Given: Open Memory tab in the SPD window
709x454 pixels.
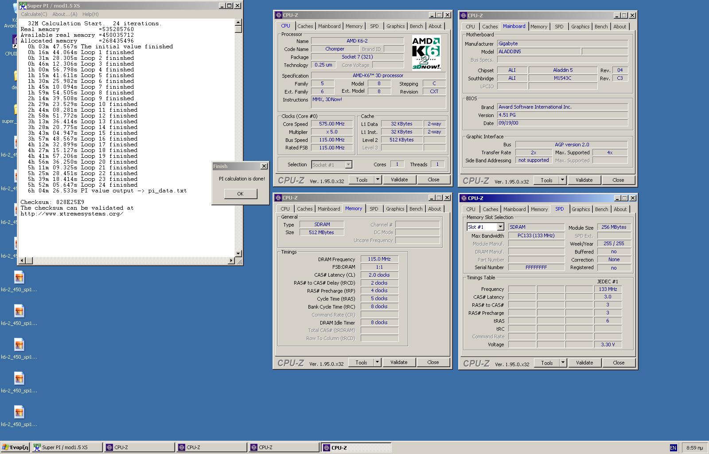Looking at the screenshot, I should [539, 209].
